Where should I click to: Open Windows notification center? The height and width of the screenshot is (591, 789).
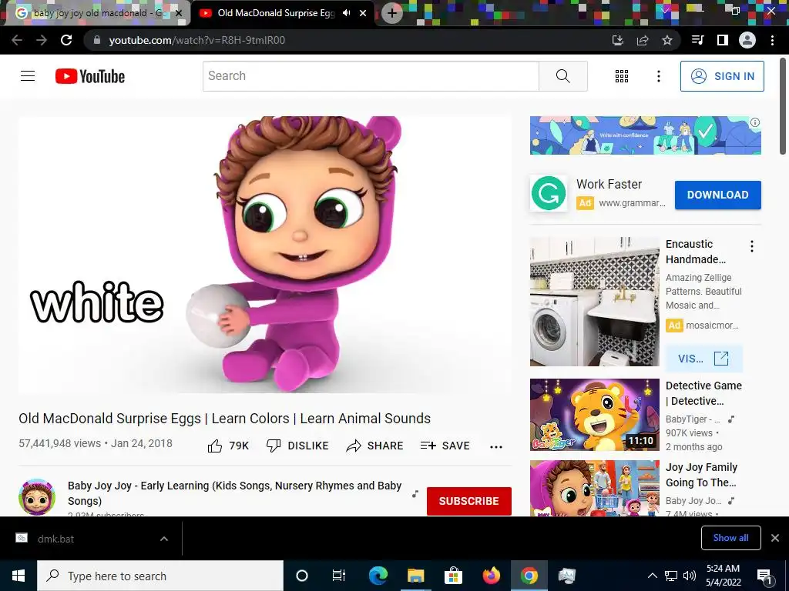(x=764, y=576)
